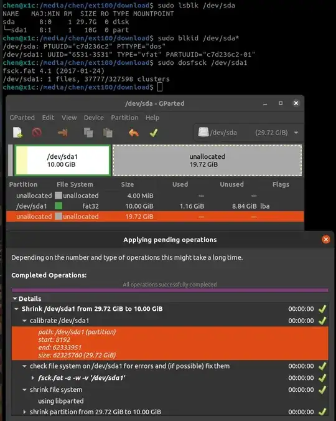Viewport: 336px width, 421px height.
Task: Close the Applying pending operations dialog
Action: click(x=326, y=240)
